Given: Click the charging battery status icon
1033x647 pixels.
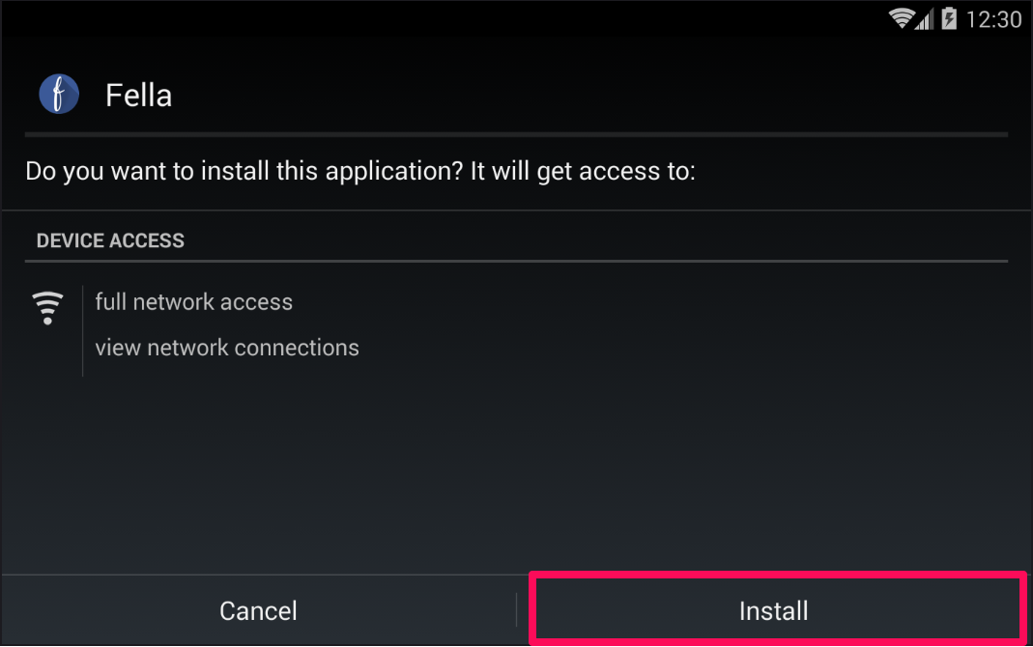Looking at the screenshot, I should coord(949,18).
